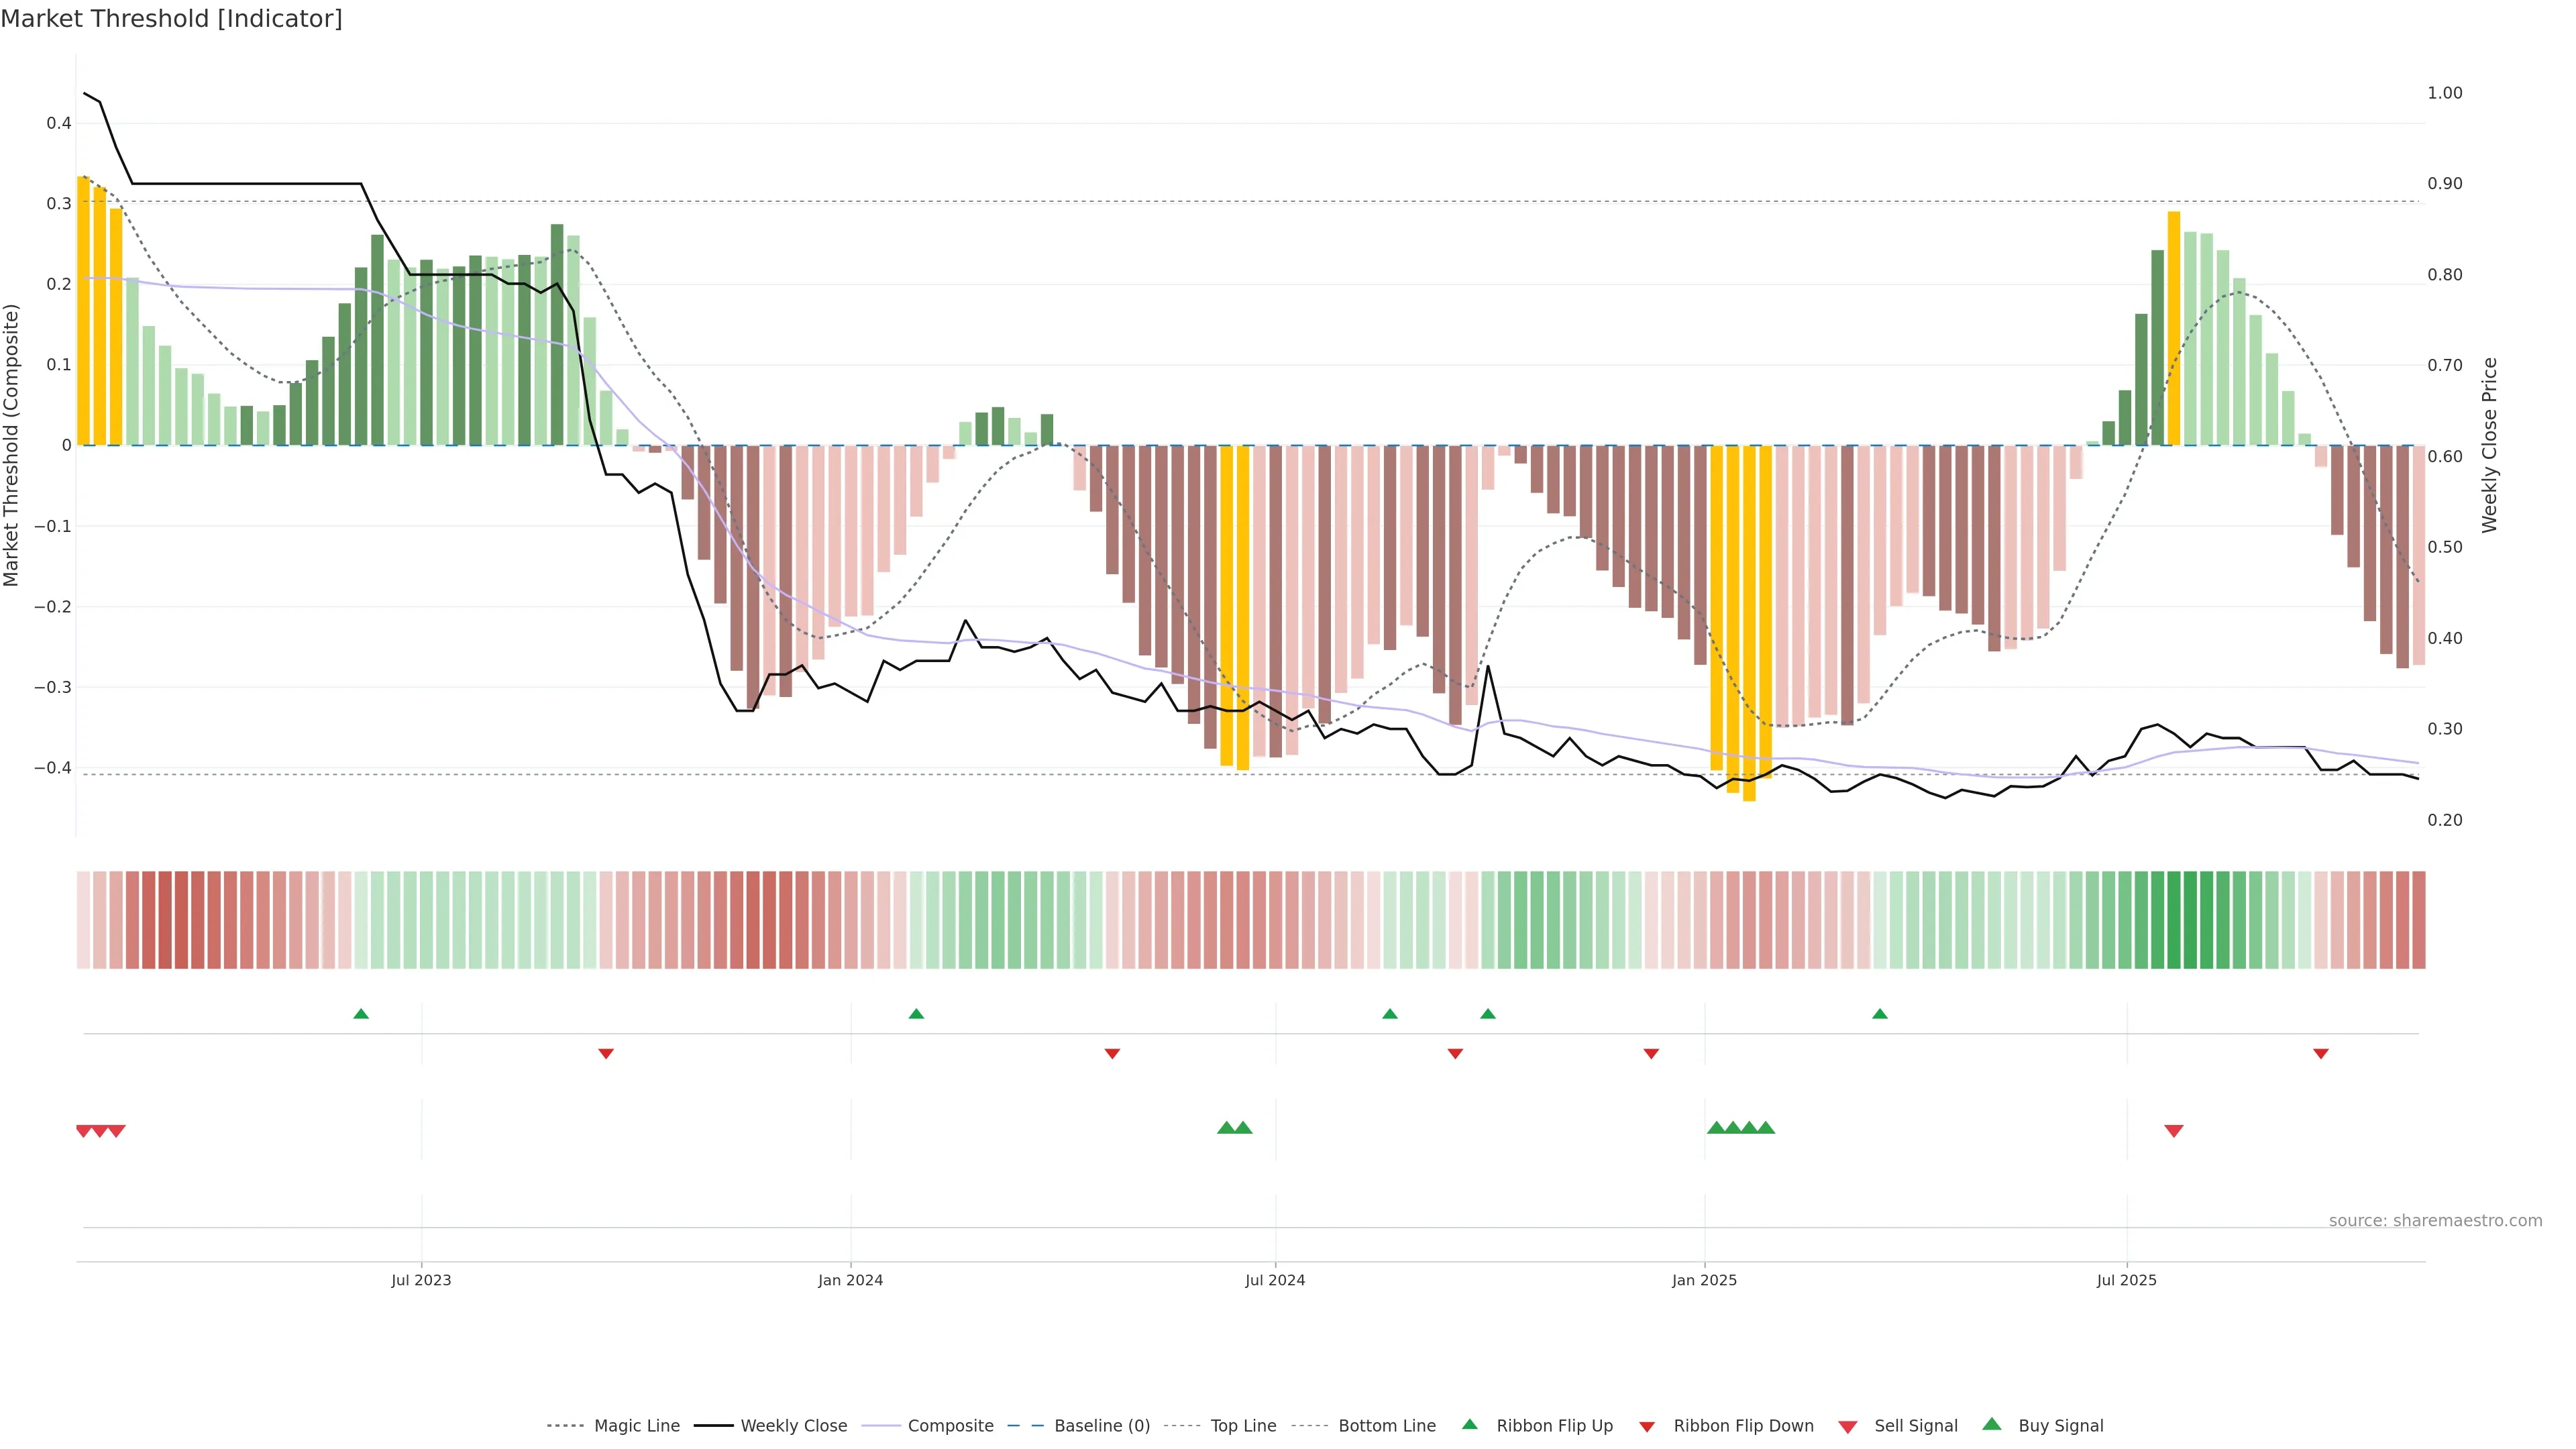Click the Ribbon Flip Down legend icon
Screen dimensions: 2576x1449
pyautogui.click(x=1647, y=1426)
